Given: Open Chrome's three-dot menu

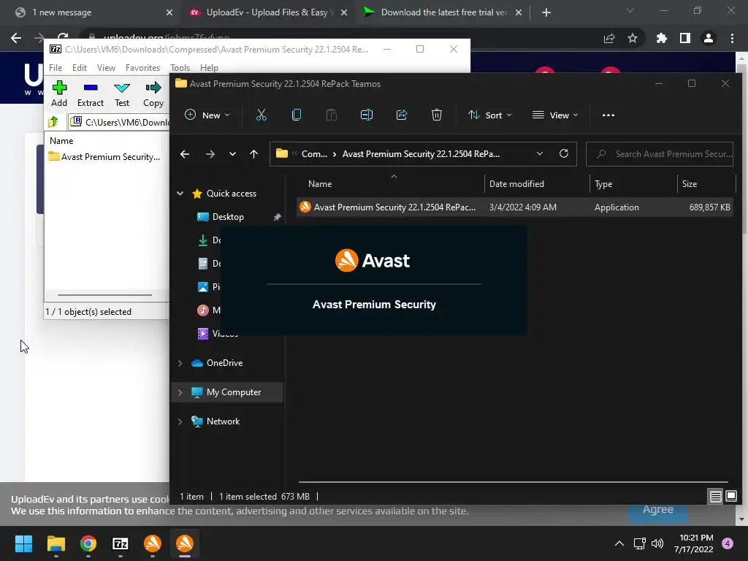Looking at the screenshot, I should (732, 38).
